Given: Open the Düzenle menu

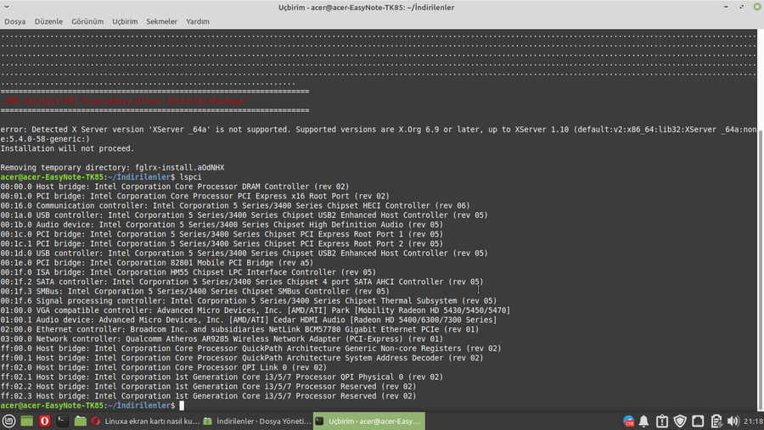Looking at the screenshot, I should (x=48, y=21).
